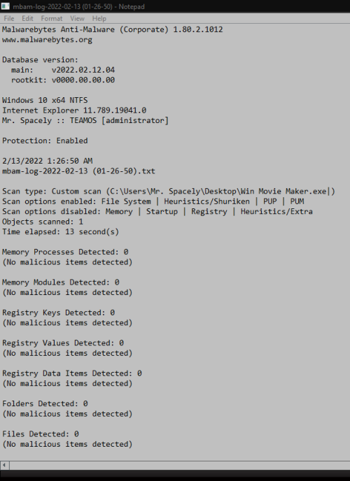Click the Scan options disabled line
This screenshot has width=350, height=481.
[157, 212]
